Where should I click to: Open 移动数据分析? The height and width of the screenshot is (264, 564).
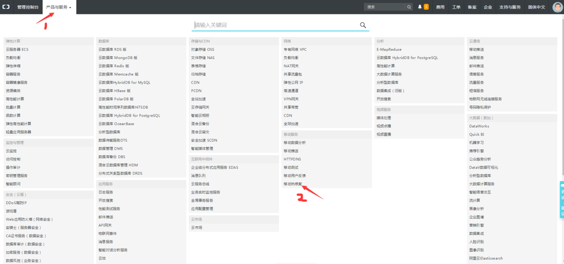[x=295, y=143]
